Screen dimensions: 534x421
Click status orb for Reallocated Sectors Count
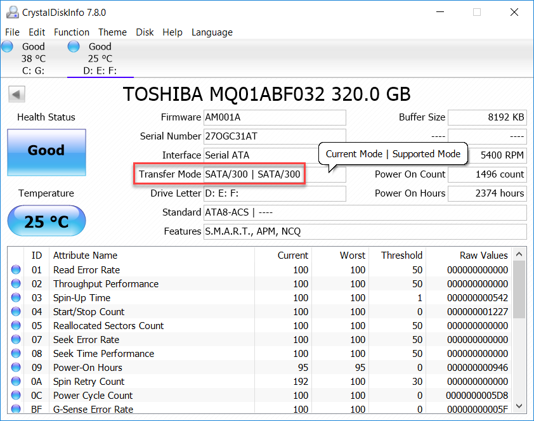[16, 325]
